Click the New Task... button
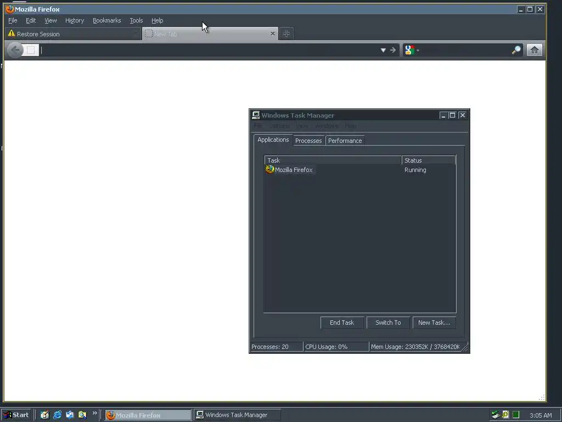This screenshot has width=562, height=422. (434, 323)
